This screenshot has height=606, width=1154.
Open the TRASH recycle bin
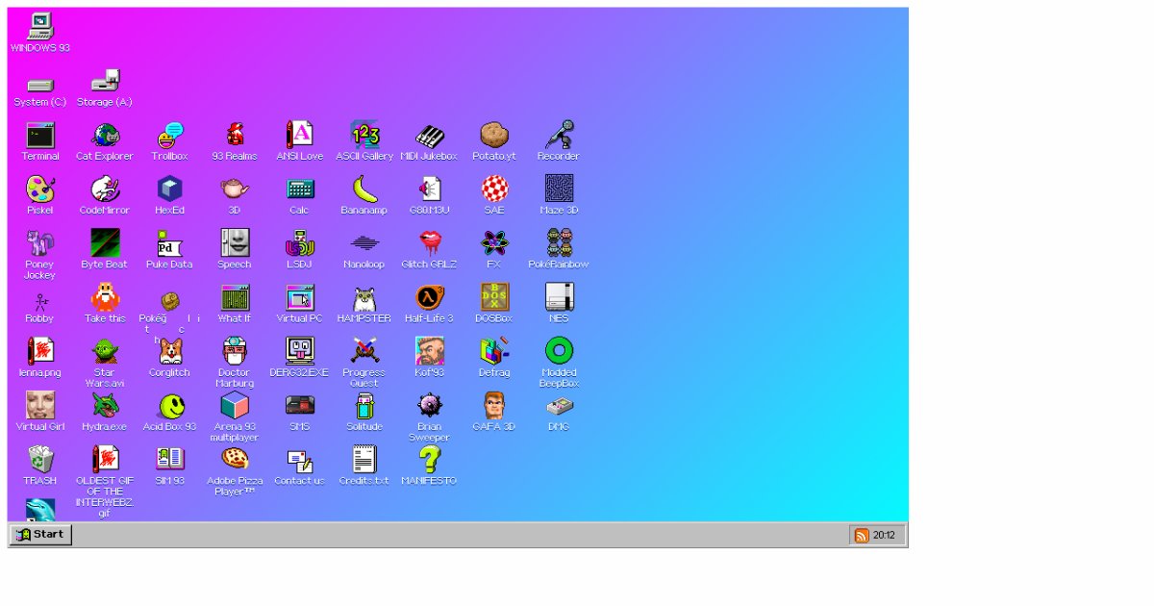pos(40,461)
